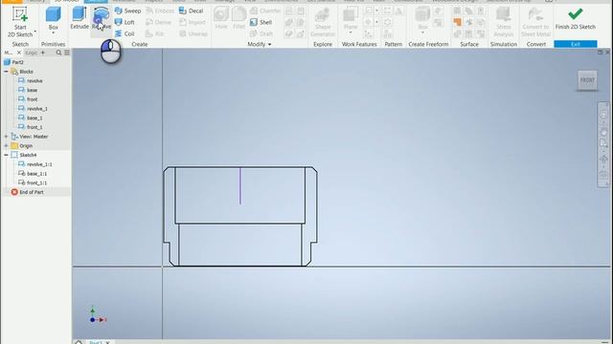Collapse the Sketch4 node
Viewport: 613px width, 344px height.
click(x=6, y=155)
